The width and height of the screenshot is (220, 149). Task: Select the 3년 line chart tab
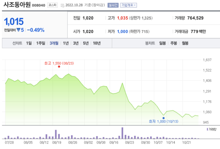76,43
